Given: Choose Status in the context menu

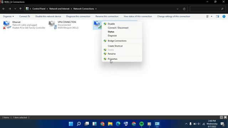Looking at the screenshot, I should (x=122, y=32).
